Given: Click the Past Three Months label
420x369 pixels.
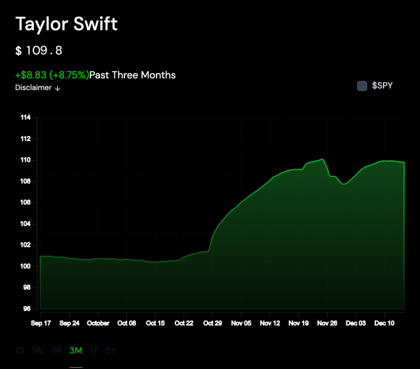Looking at the screenshot, I should pos(132,75).
